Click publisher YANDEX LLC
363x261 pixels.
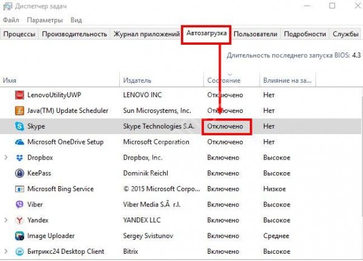pyautogui.click(x=142, y=220)
